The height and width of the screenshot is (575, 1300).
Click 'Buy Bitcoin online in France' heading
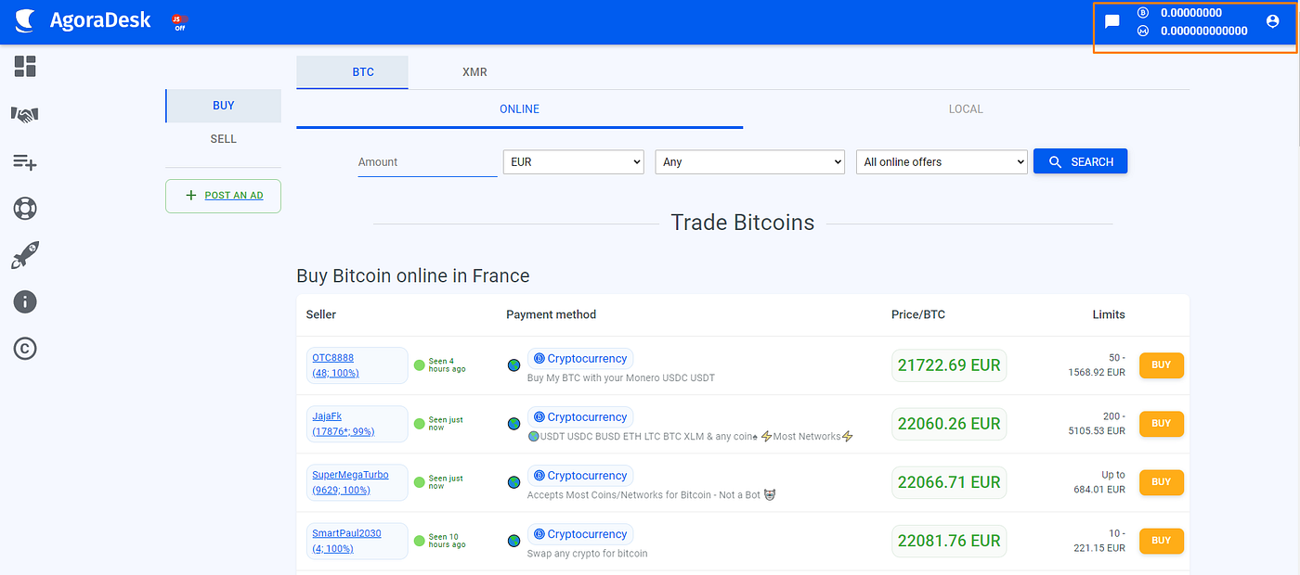coord(413,276)
